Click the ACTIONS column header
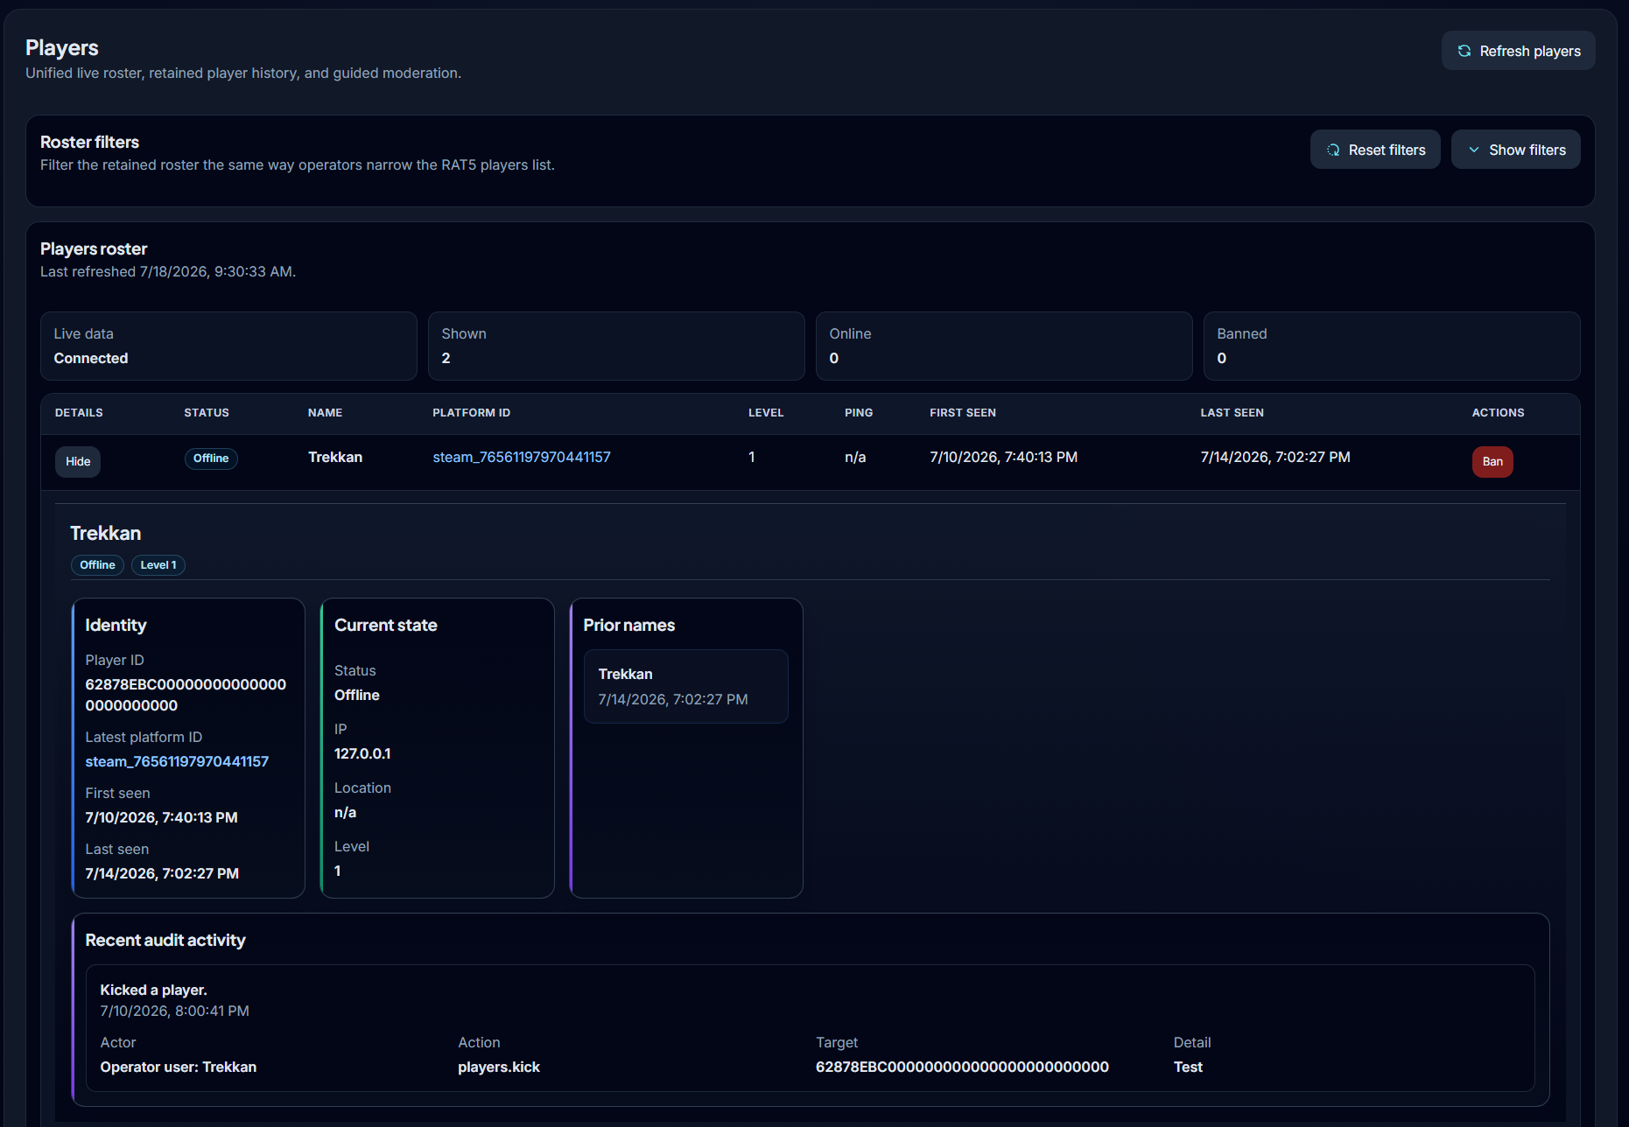 1498,412
